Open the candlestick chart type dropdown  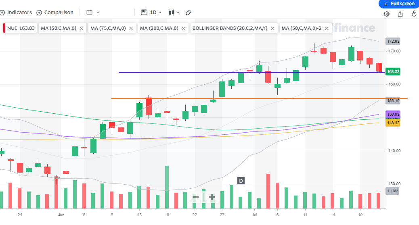[174, 12]
